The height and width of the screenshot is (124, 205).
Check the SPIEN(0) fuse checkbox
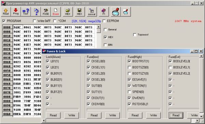129,92
